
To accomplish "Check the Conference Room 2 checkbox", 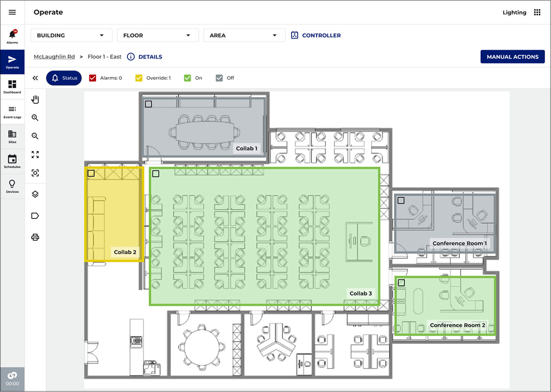I will point(402,282).
